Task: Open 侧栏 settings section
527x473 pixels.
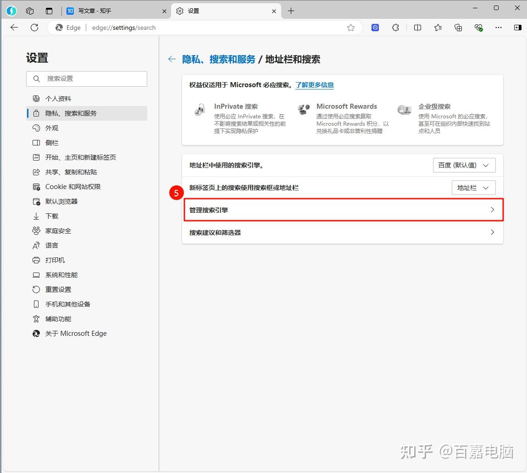Action: click(87, 143)
